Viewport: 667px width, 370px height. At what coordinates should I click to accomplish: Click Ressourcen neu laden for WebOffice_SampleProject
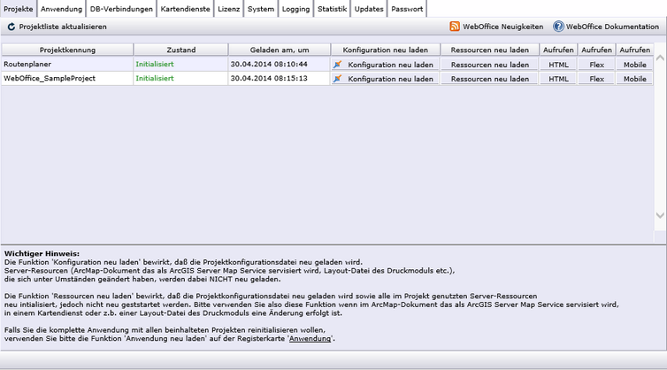[x=489, y=79]
